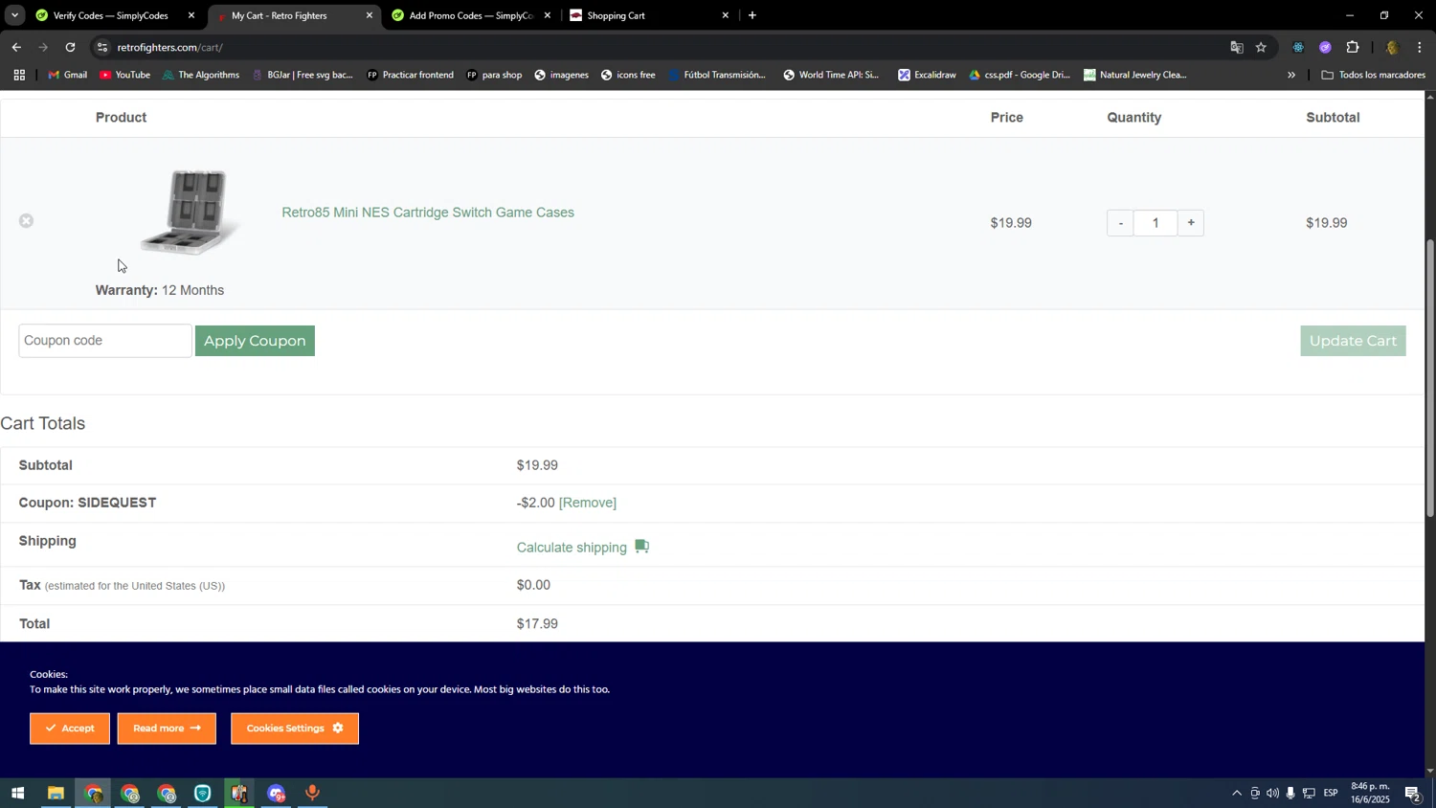Open Retro85 Mini NES Cartridge Switch Game Cases link
The image size is (1436, 808).
428,213
